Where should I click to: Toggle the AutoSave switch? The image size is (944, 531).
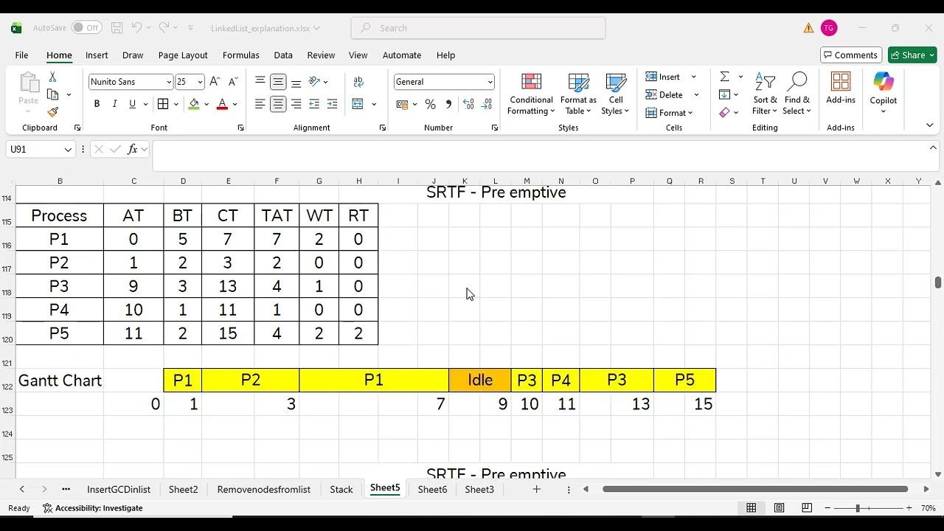click(x=87, y=28)
